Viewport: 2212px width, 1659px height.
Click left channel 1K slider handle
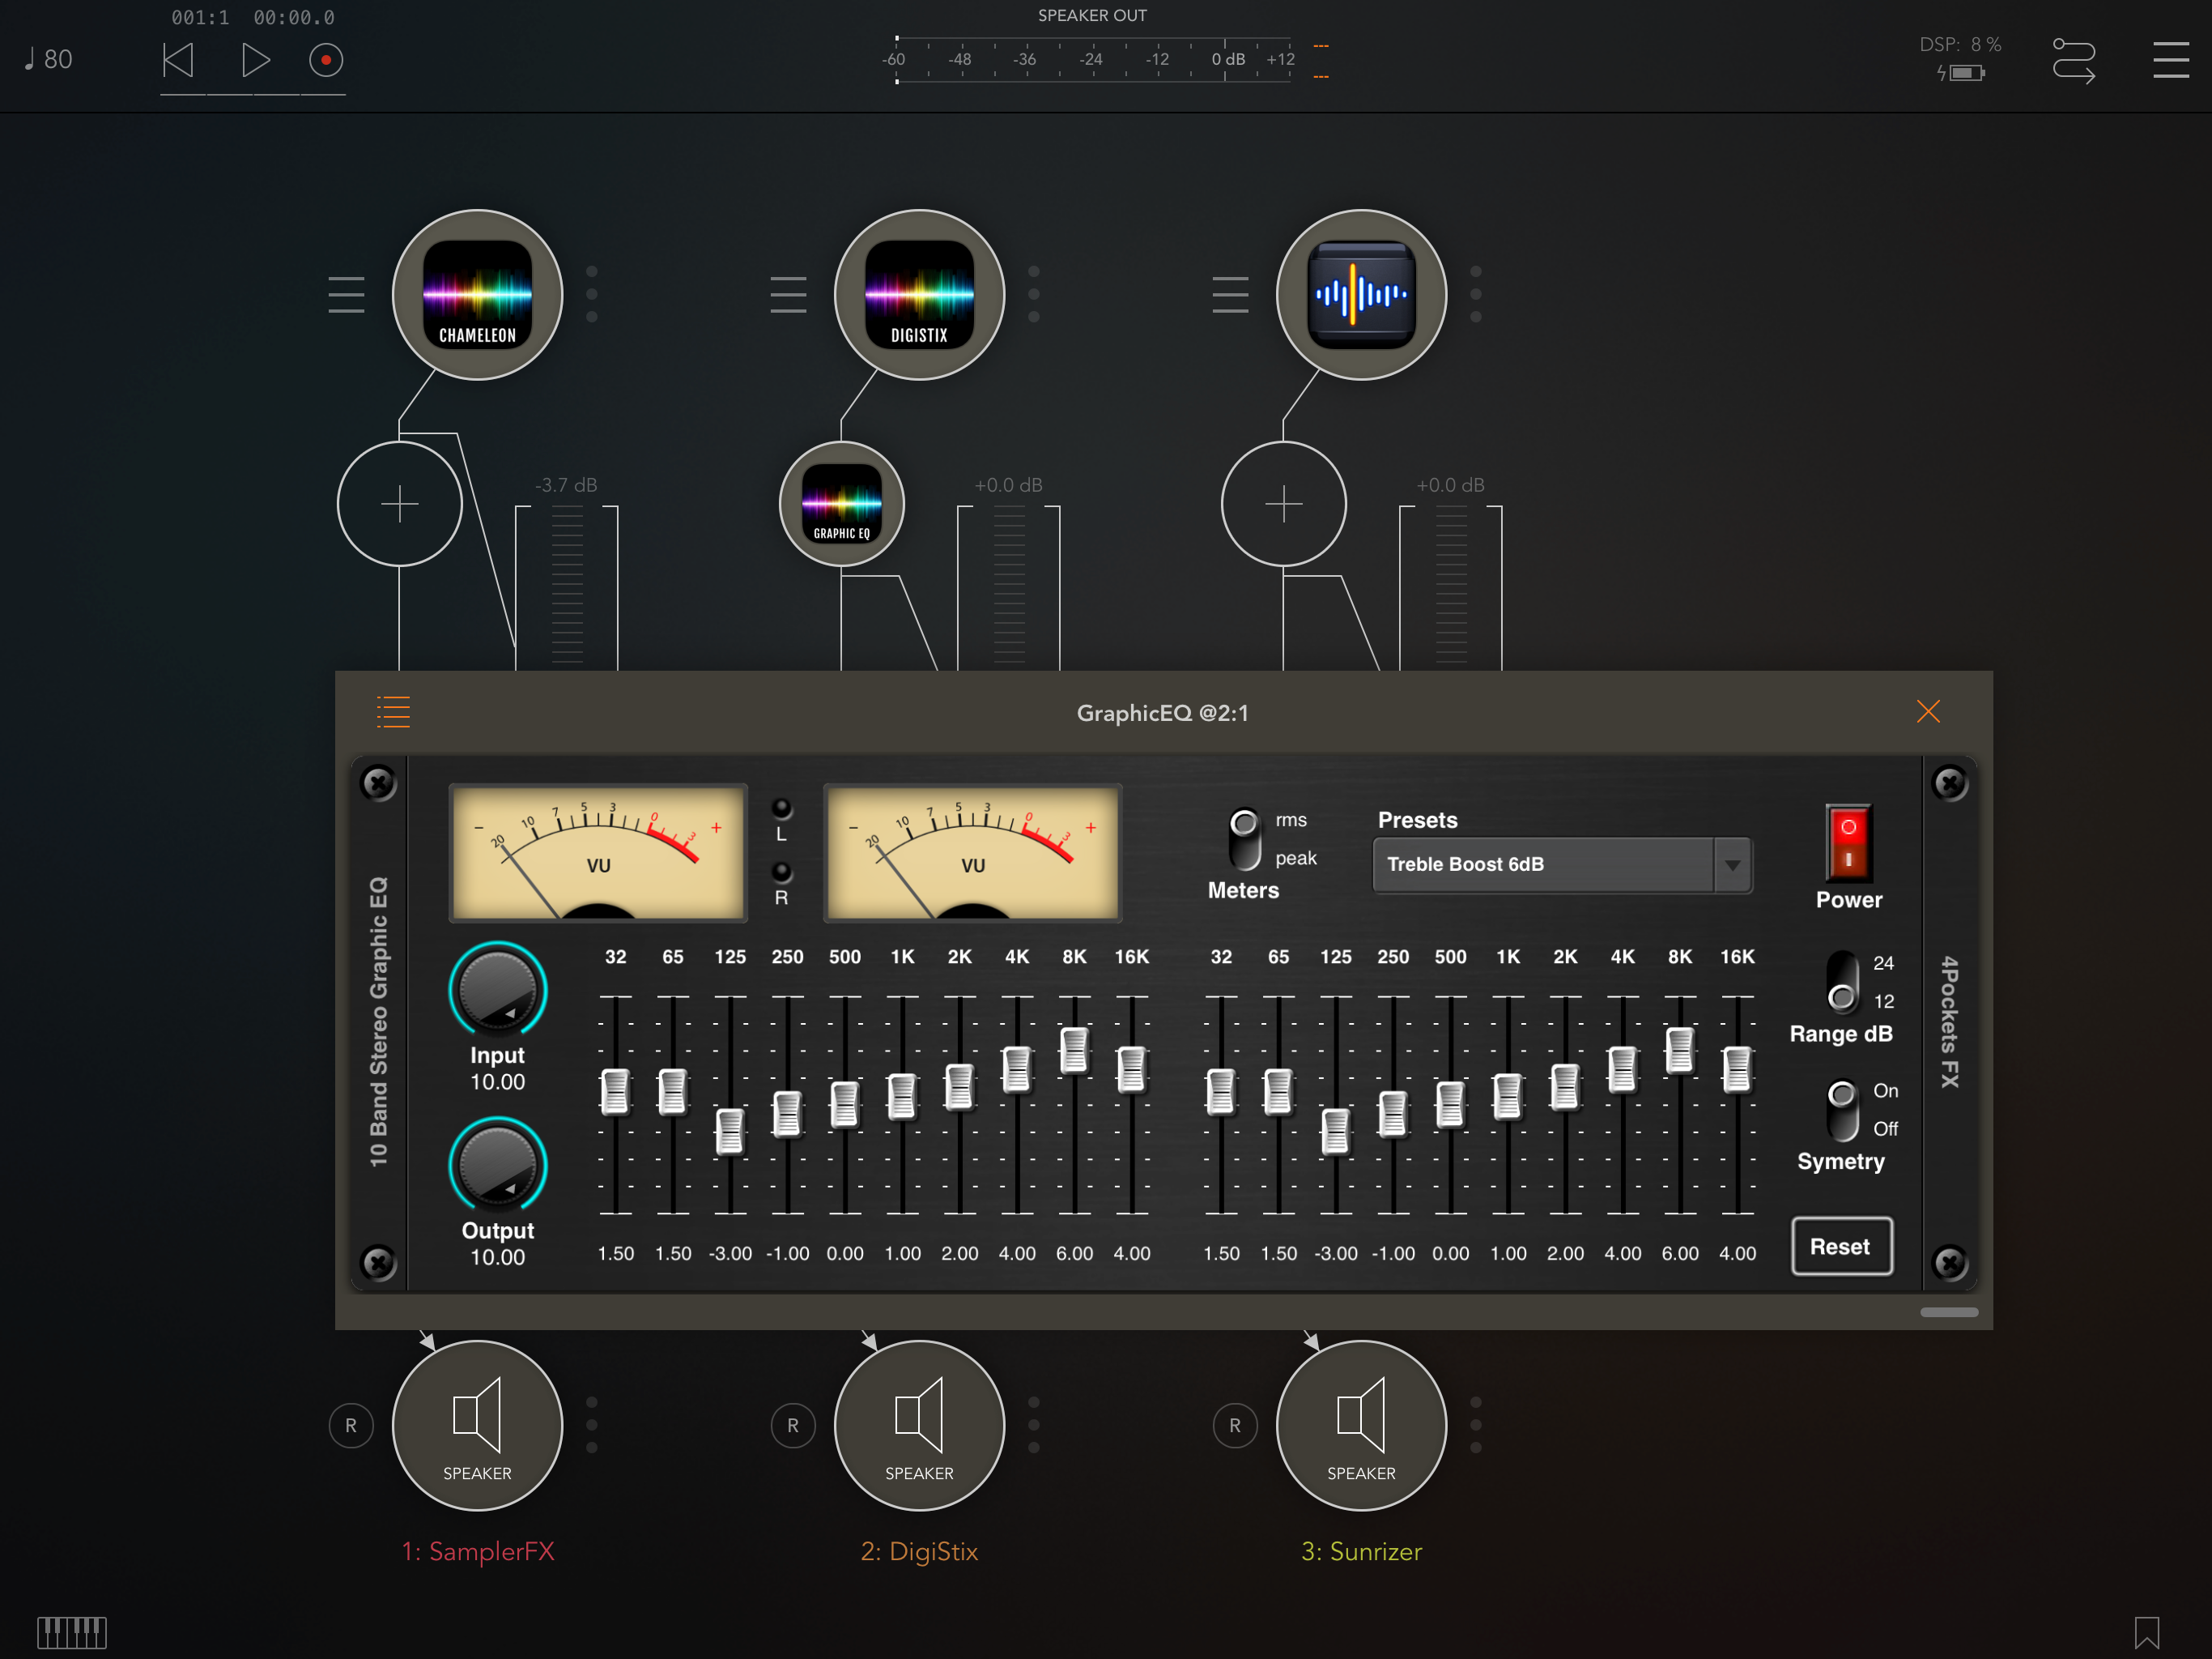(902, 1096)
